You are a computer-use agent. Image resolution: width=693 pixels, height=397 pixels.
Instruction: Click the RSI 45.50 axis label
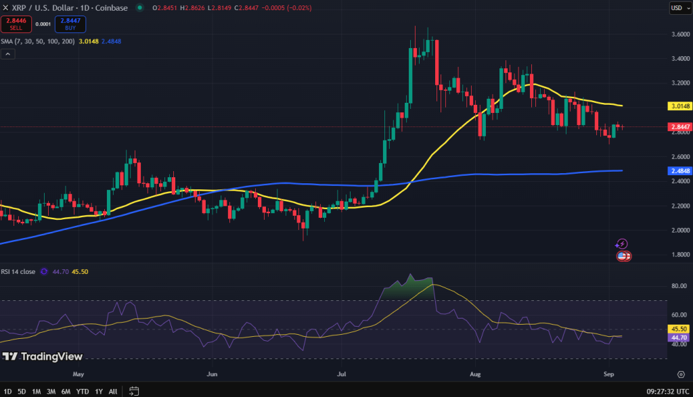tap(679, 329)
